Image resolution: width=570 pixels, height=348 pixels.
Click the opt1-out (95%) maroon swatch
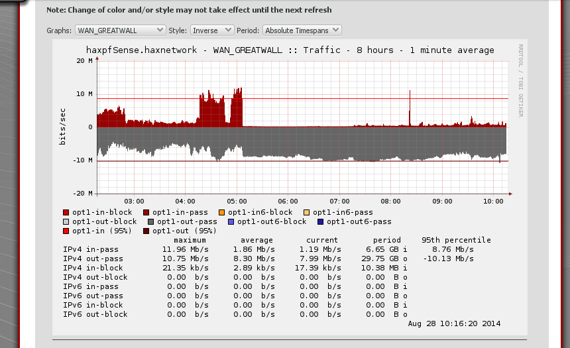pos(146,231)
